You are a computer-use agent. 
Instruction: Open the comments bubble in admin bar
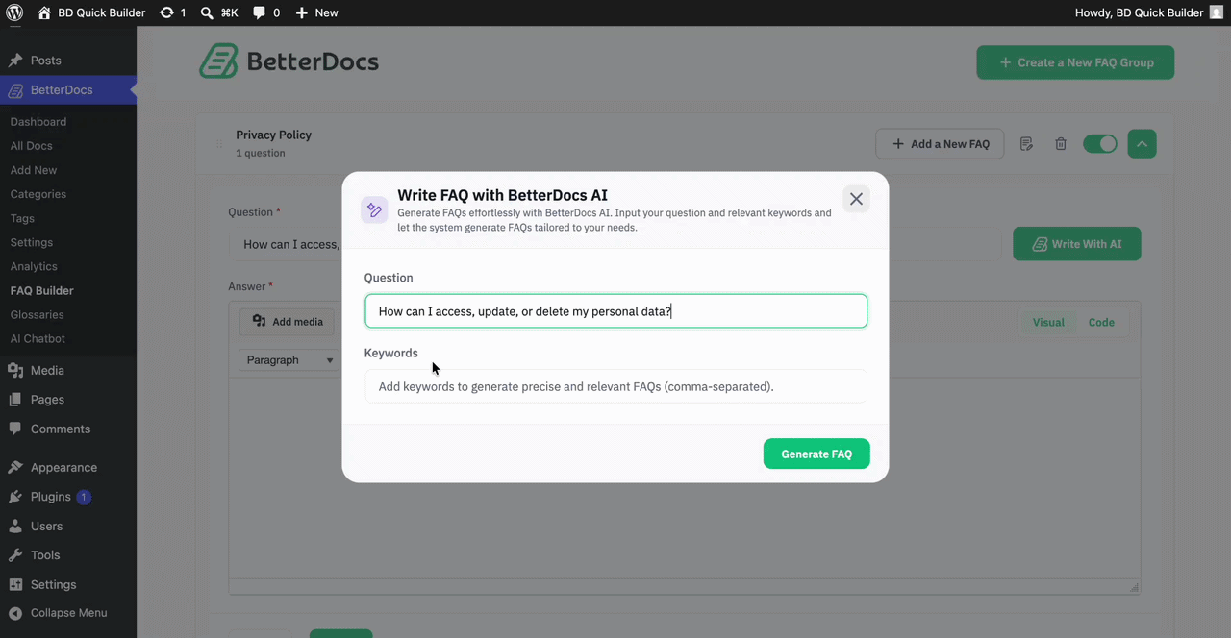[x=266, y=12]
